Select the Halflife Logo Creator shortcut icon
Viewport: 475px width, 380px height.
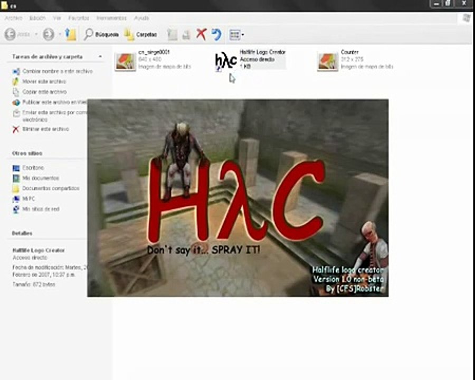click(x=226, y=61)
